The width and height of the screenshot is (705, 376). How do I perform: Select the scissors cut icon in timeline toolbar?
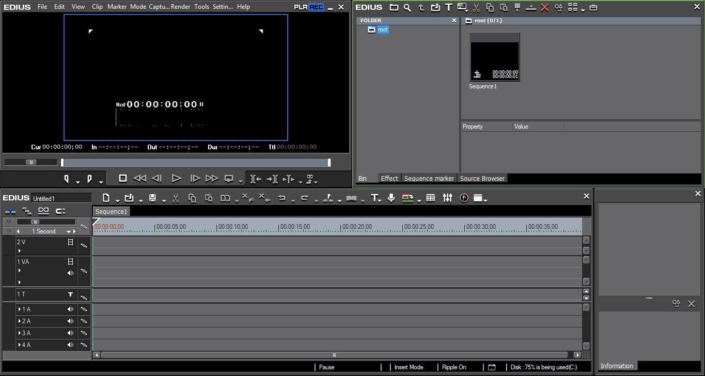click(x=176, y=198)
